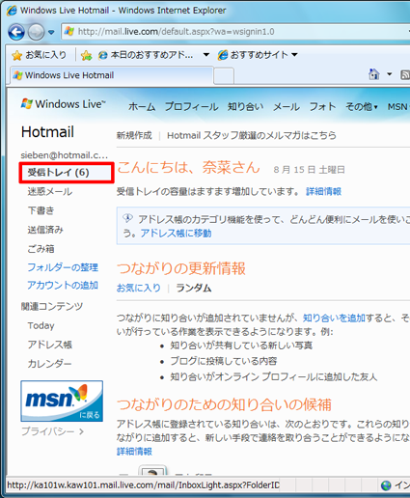The width and height of the screenshot is (410, 498).
Task: Open Hotmail スタッフ厳選のメルマガはこちら link
Action: (x=252, y=135)
